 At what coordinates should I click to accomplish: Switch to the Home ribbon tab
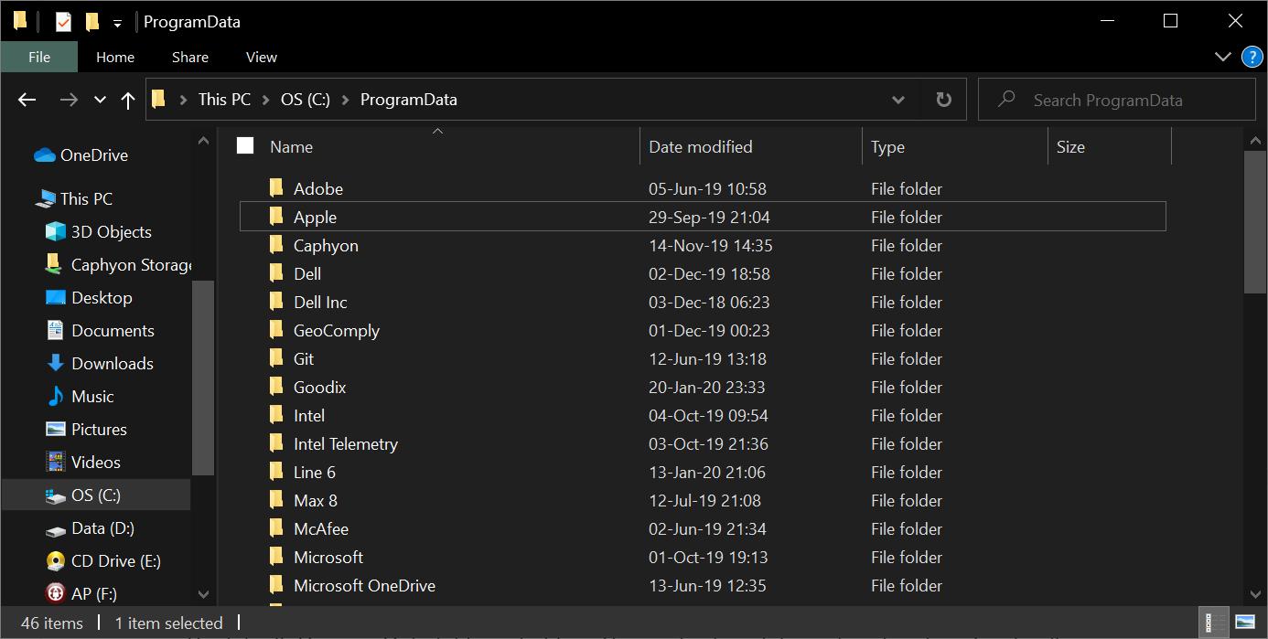pos(115,57)
